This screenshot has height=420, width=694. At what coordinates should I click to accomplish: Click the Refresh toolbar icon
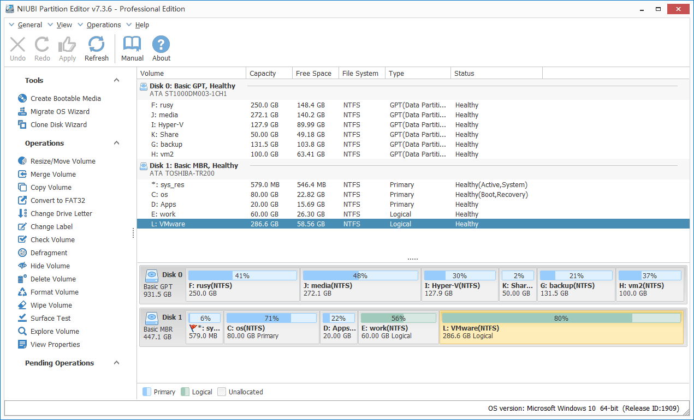pyautogui.click(x=97, y=45)
